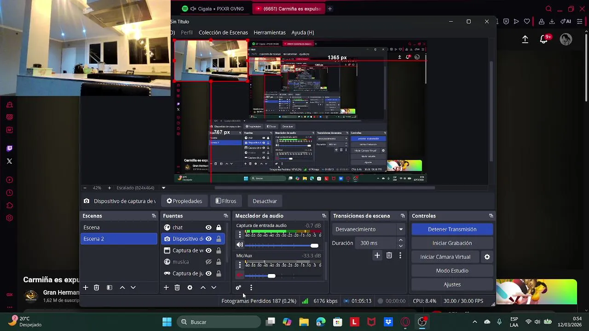Add a new scene with the plus icon
This screenshot has height=331, width=589.
pyautogui.click(x=85, y=287)
